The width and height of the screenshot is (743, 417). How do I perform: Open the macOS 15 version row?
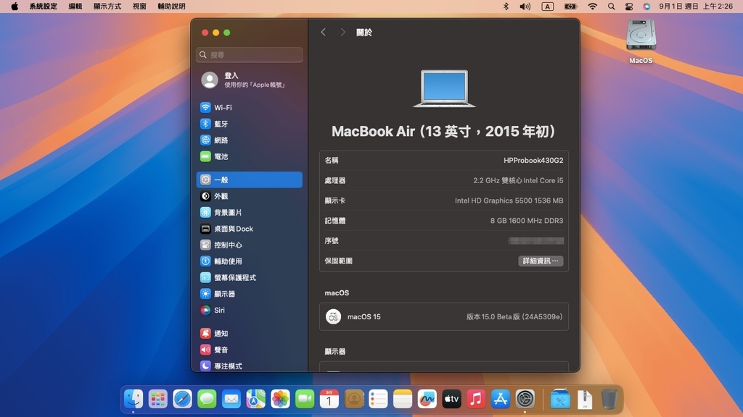tap(444, 317)
